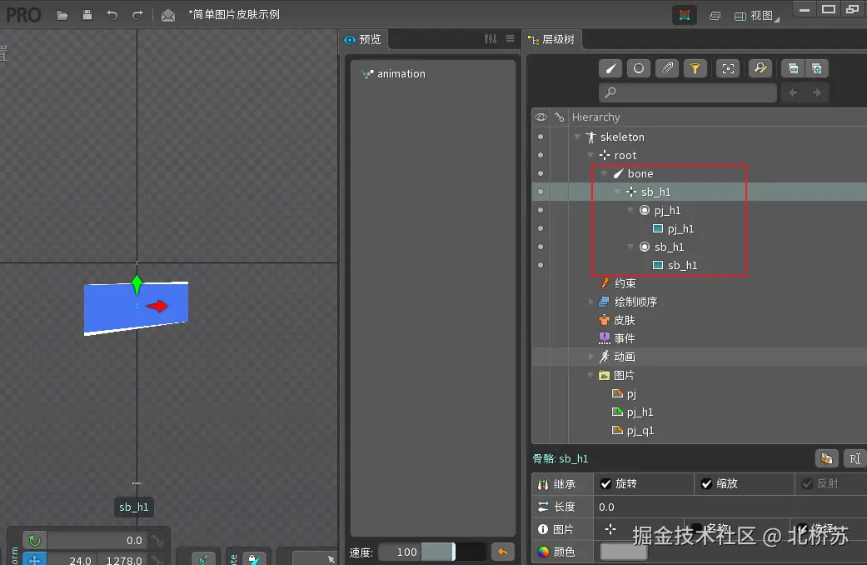Save the project with the disk icon

click(x=87, y=15)
